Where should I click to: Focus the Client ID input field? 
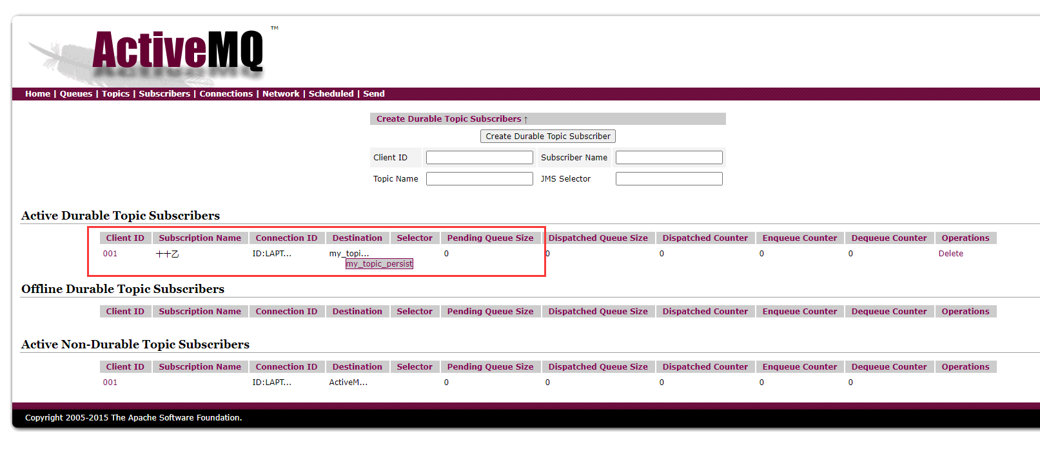[480, 158]
